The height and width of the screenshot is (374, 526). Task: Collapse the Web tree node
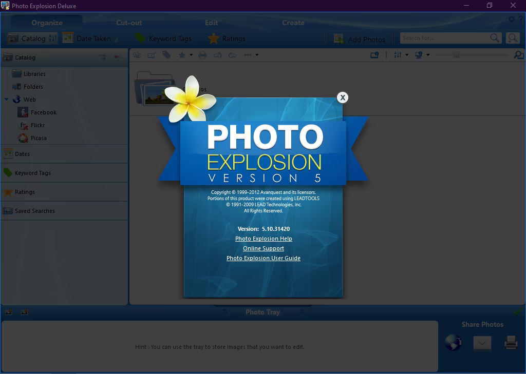[7, 100]
